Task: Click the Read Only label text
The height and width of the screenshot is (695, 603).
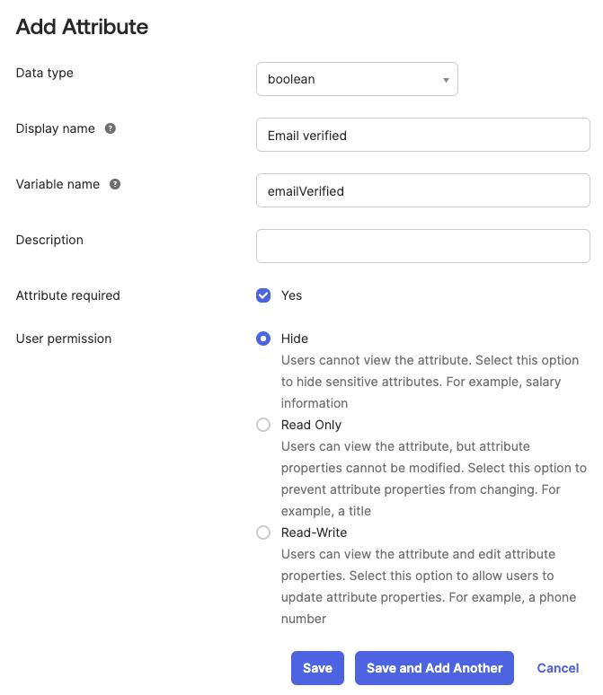Action: pos(311,425)
